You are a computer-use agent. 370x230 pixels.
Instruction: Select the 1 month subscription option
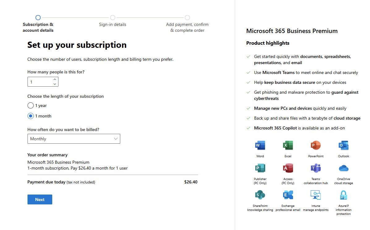pyautogui.click(x=31, y=116)
